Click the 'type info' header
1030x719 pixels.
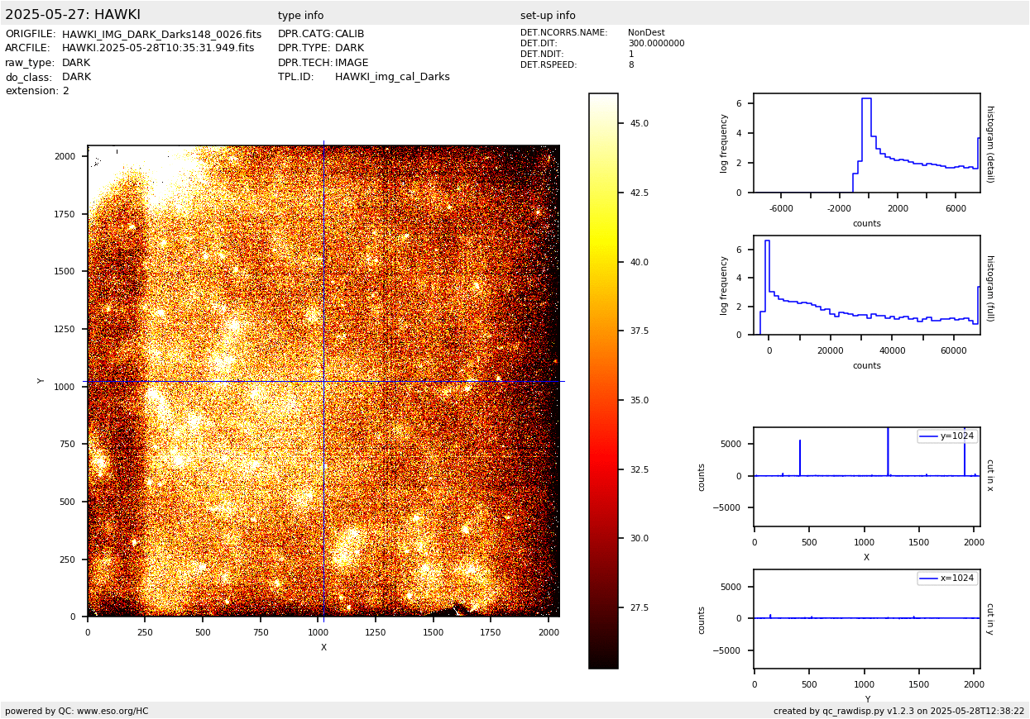[300, 16]
